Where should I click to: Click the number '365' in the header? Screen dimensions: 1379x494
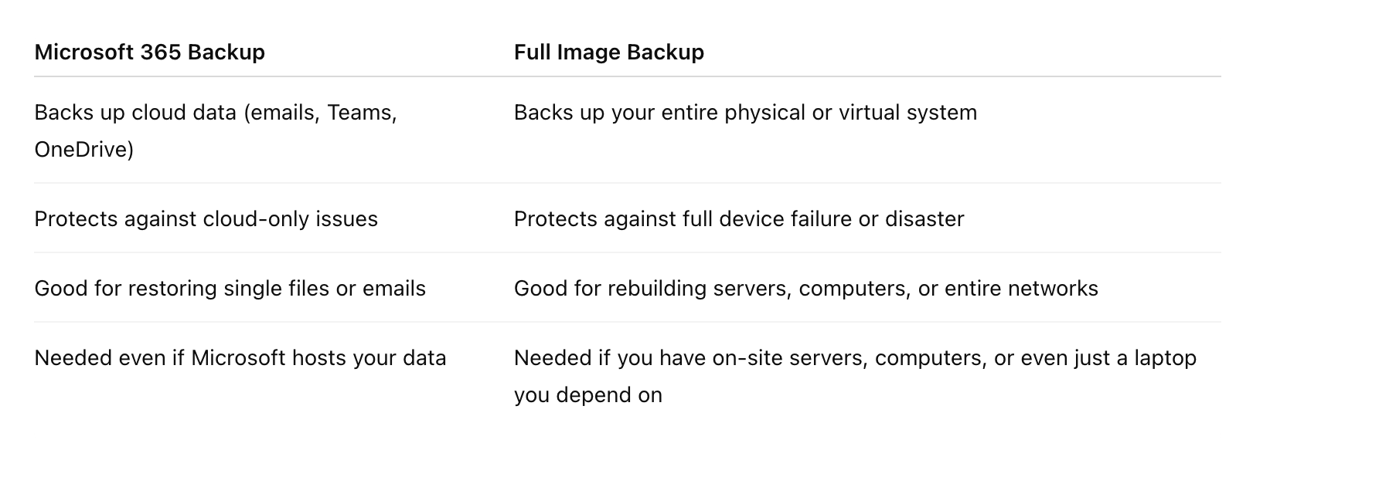[161, 52]
